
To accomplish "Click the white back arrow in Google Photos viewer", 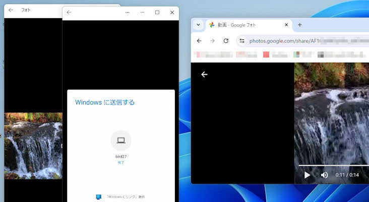I will (x=204, y=74).
